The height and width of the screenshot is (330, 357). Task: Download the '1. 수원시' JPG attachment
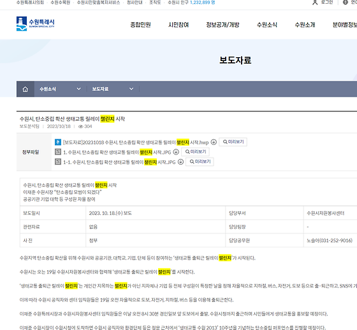176,152
